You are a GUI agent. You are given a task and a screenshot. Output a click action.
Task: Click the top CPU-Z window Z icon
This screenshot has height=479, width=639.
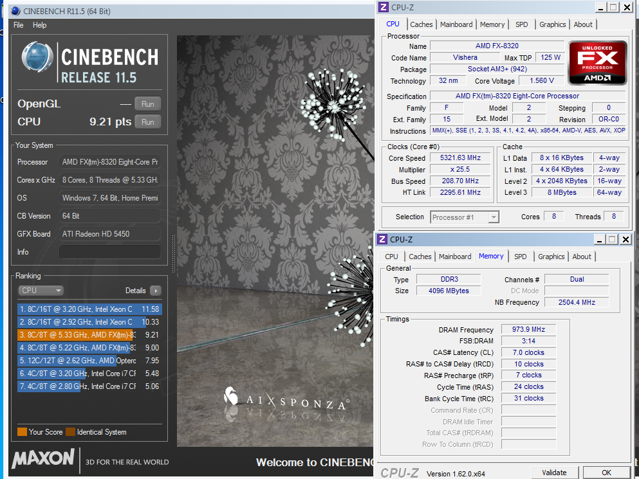[383, 7]
